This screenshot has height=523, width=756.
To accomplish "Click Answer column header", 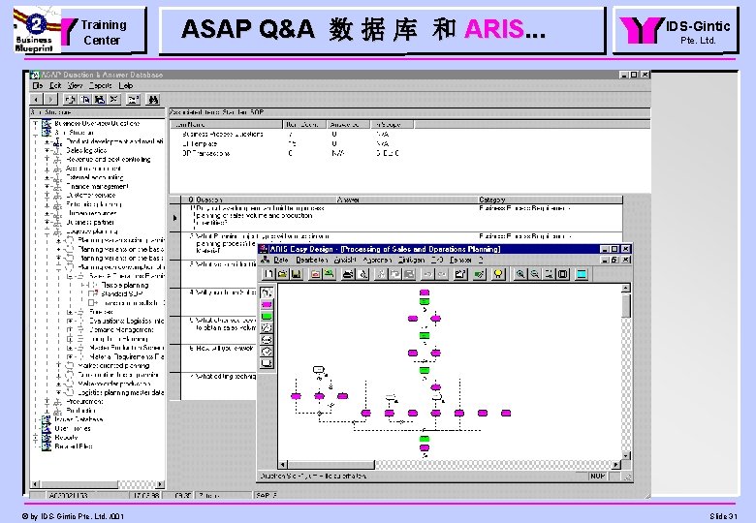I will tap(406, 200).
